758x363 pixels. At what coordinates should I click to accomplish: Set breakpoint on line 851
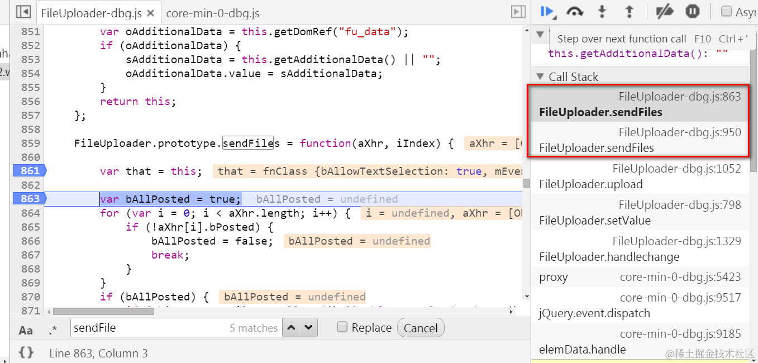coord(30,31)
